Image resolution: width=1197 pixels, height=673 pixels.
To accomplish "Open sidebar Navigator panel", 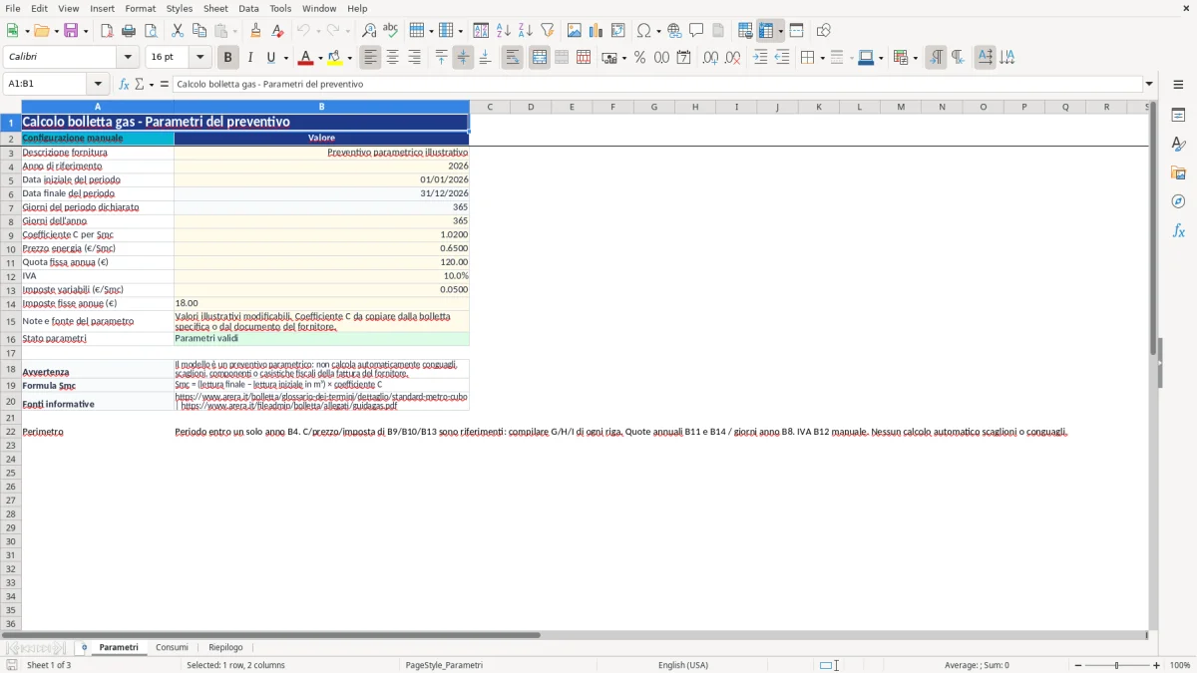I will pyautogui.click(x=1178, y=201).
